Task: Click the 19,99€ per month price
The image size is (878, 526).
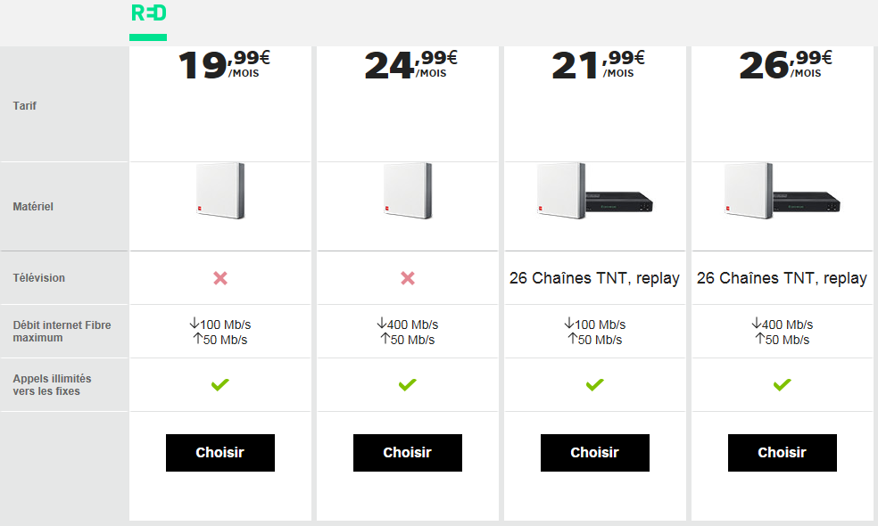Action: click(224, 66)
